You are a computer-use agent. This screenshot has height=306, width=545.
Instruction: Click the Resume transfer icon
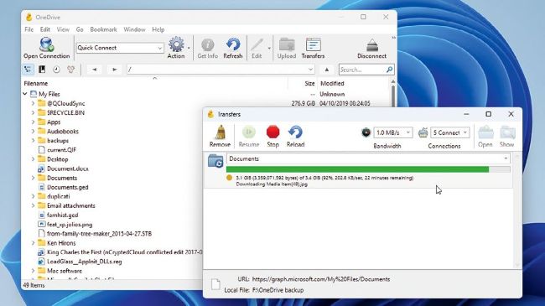249,132
